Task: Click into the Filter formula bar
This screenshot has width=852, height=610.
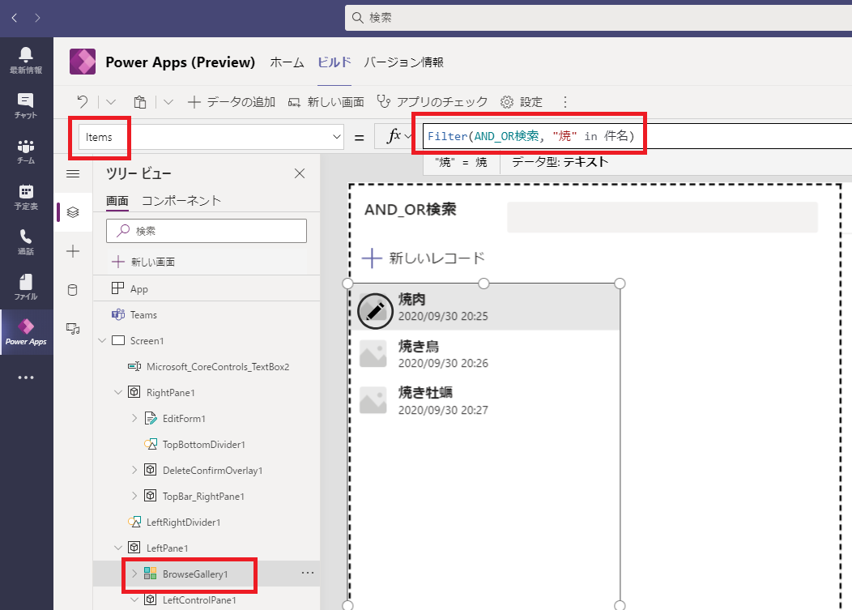Action: 637,136
